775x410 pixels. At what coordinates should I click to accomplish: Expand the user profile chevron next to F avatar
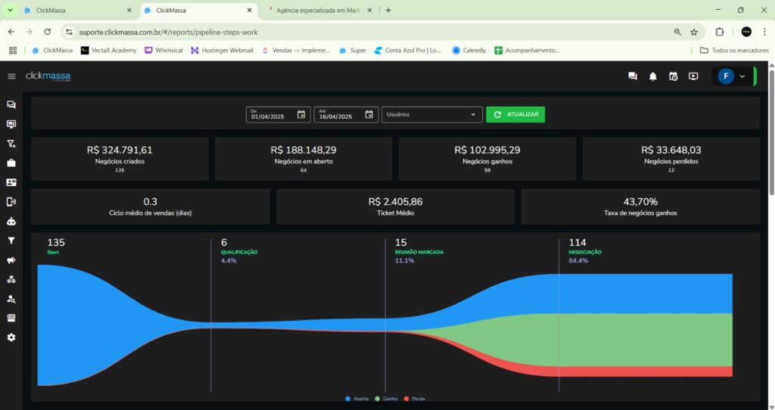pyautogui.click(x=742, y=76)
